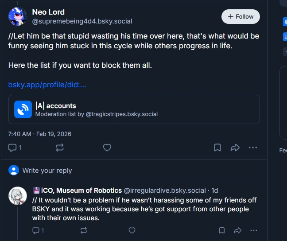Click the Write your reply field
The width and height of the screenshot is (287, 241).
[47, 171]
